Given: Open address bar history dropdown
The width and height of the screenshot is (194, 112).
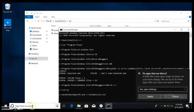Looking at the screenshot, I should coord(155,21).
